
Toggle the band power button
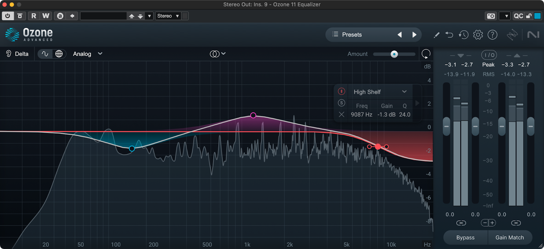pos(341,92)
